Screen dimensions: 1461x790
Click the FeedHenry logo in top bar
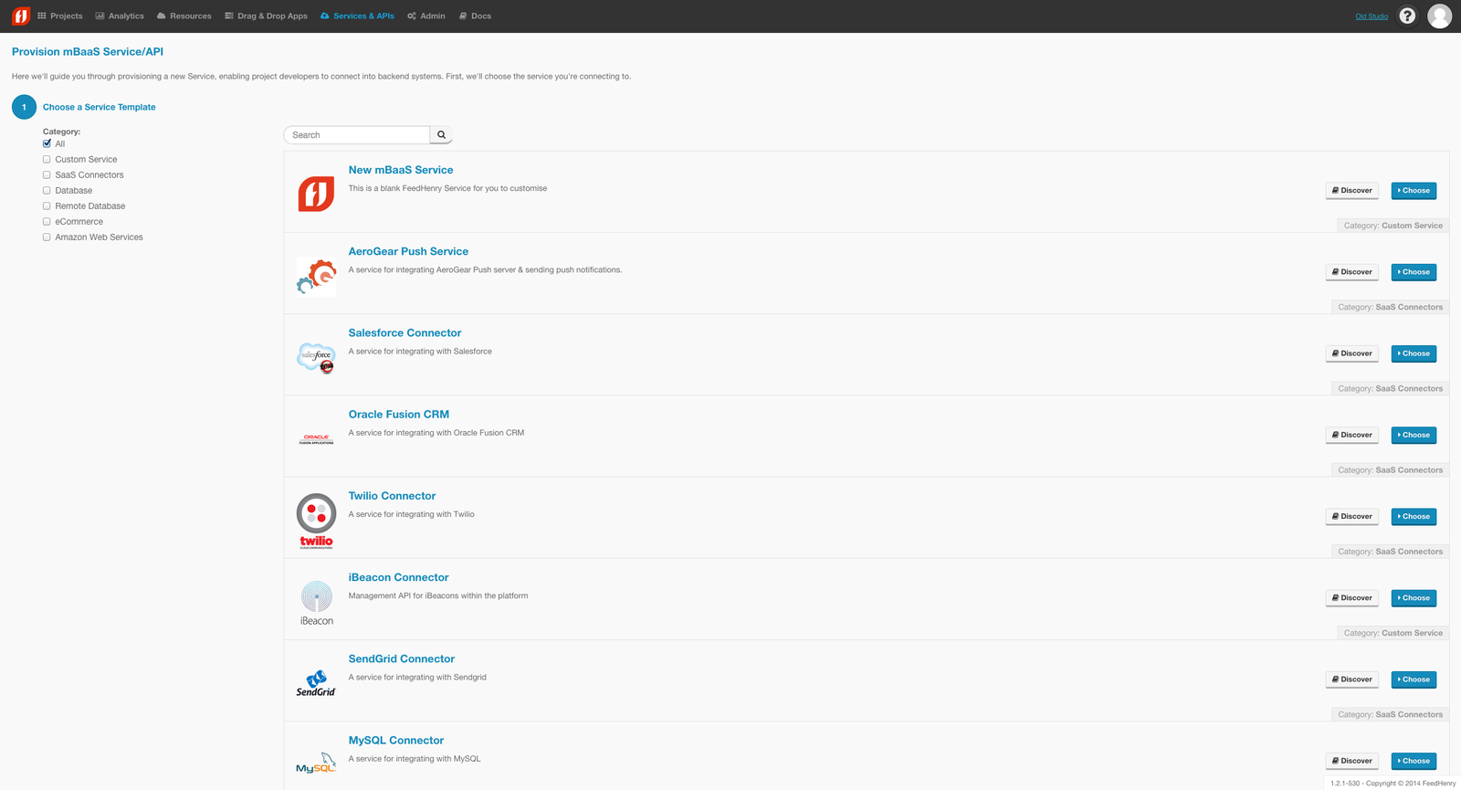tap(20, 16)
